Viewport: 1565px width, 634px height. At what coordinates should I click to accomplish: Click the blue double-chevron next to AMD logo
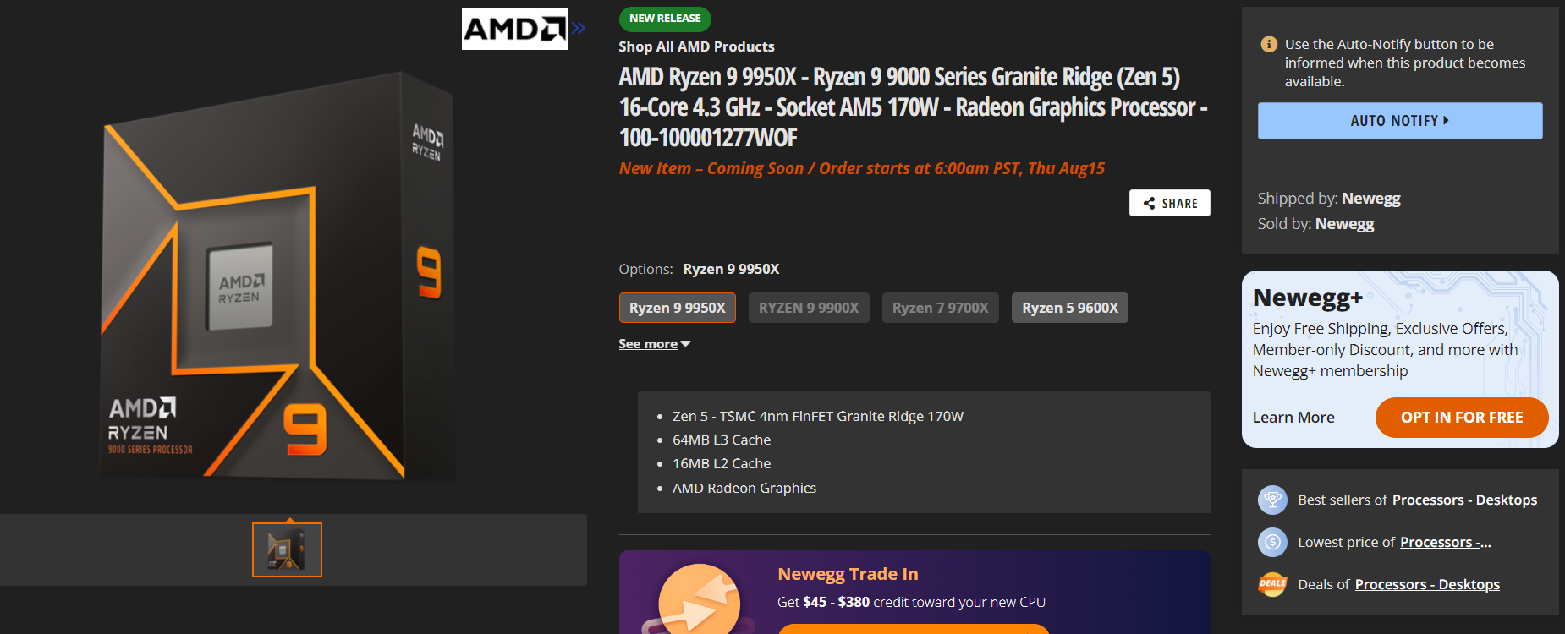click(578, 29)
